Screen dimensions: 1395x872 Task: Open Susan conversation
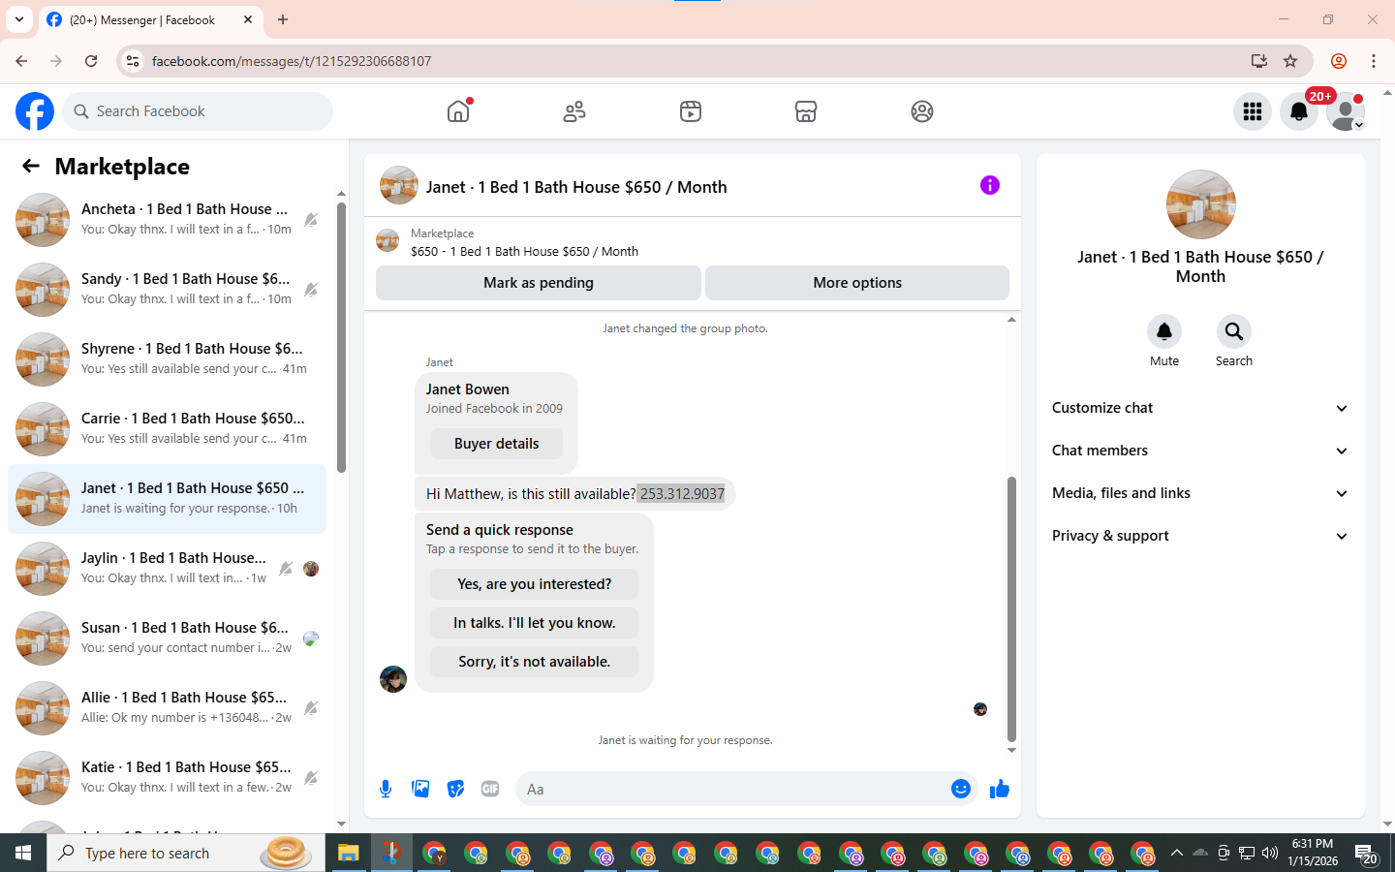[167, 638]
